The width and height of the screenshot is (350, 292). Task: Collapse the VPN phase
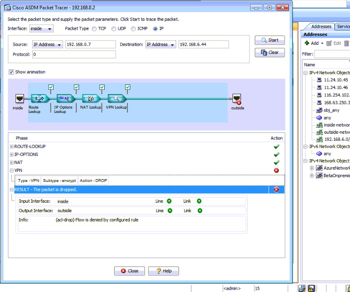(12, 171)
